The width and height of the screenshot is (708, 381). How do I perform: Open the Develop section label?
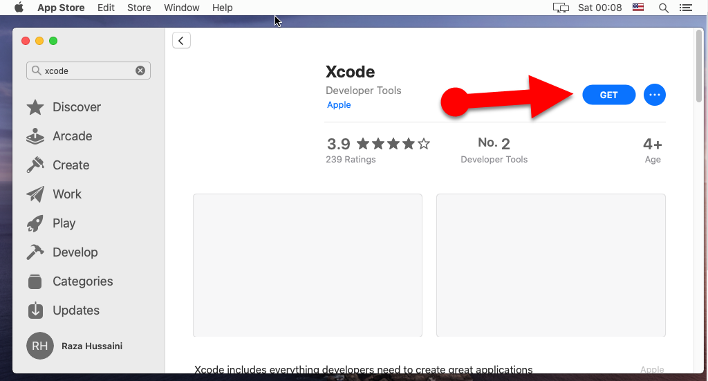coord(75,252)
